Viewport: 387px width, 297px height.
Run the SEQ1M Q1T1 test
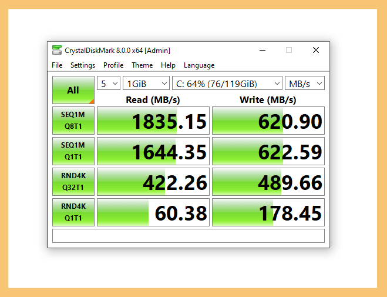(73, 151)
